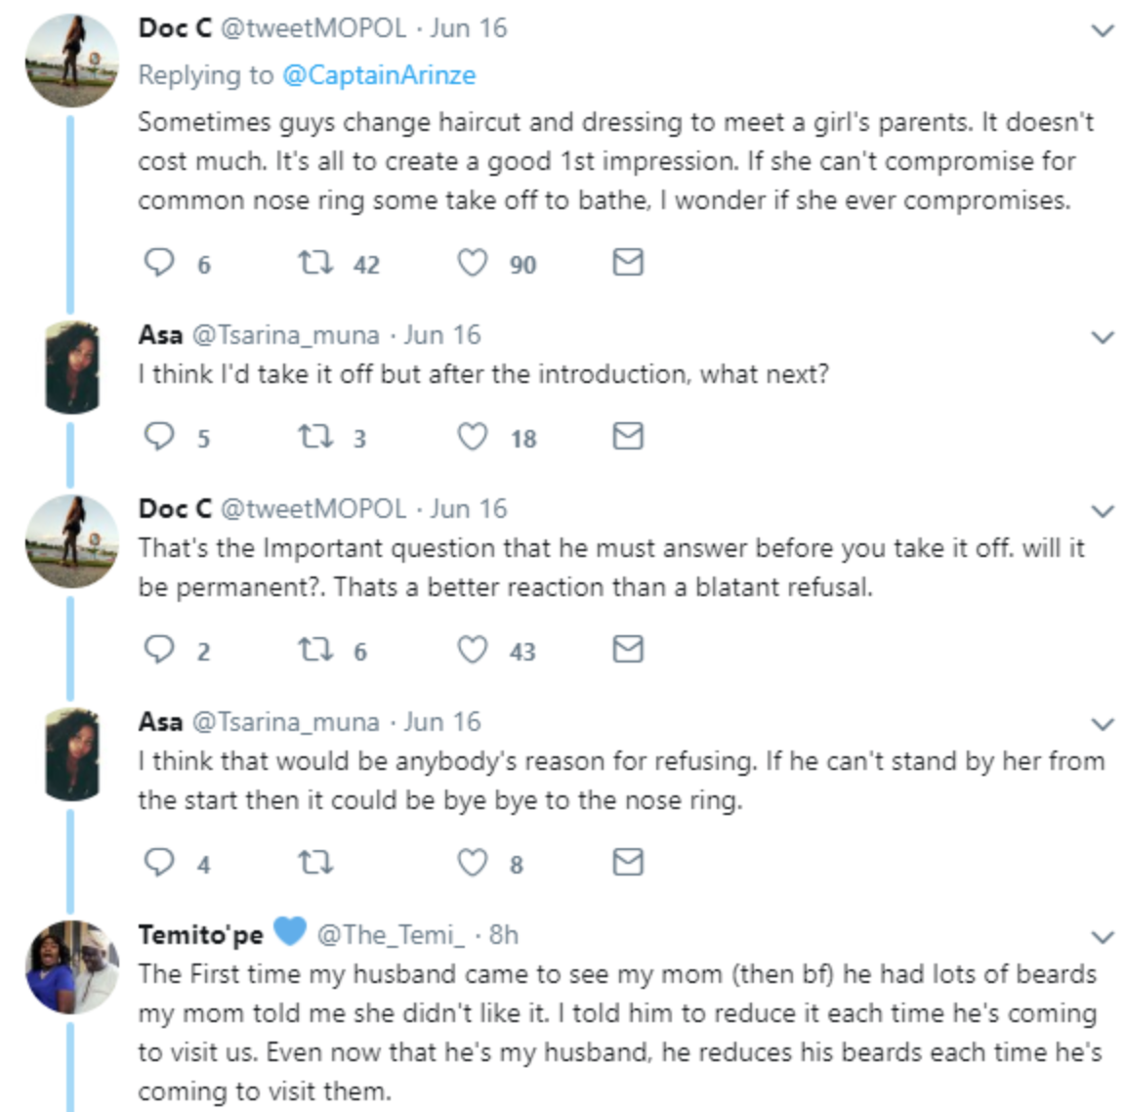Like Doc C's tweet with 43 likes
Screen dimensions: 1127x1112
coord(473,649)
